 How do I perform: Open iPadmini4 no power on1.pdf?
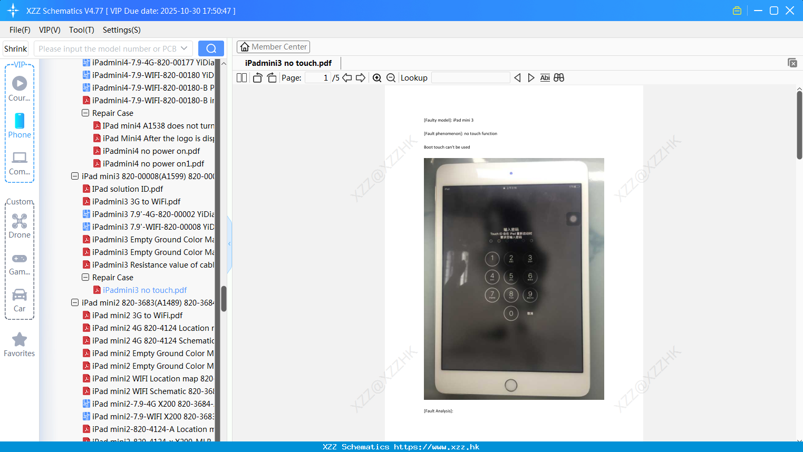pyautogui.click(x=149, y=164)
